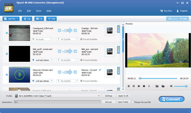Click the fast forward icon
This screenshot has height=113, width=191.
pos(139,86)
